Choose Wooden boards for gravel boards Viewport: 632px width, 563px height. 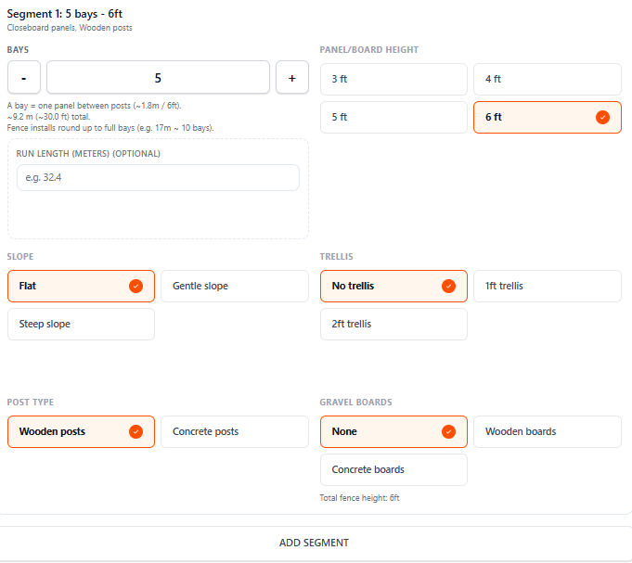click(547, 431)
